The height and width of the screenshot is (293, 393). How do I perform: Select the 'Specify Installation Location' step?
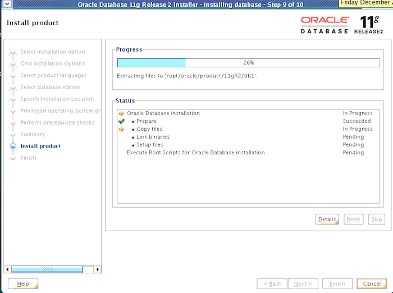tap(57, 99)
